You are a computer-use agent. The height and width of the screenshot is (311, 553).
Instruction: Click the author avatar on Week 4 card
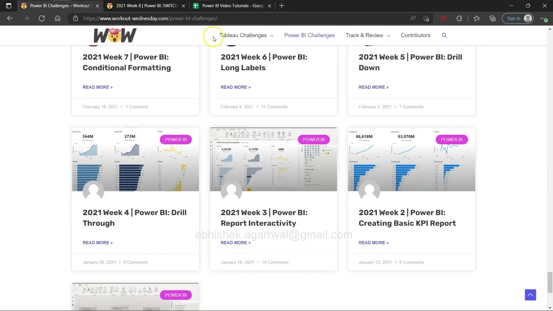coord(93,191)
